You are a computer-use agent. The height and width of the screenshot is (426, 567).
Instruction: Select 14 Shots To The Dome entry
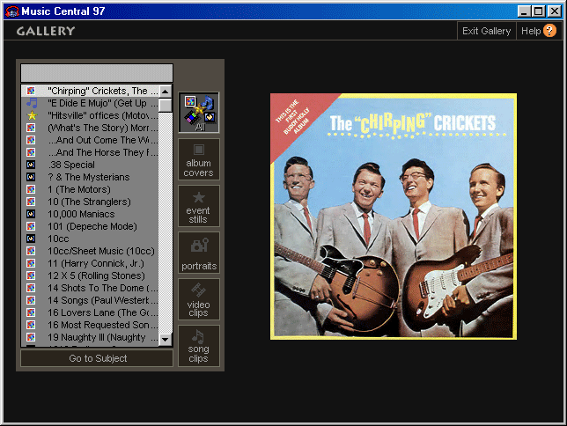pyautogui.click(x=90, y=288)
